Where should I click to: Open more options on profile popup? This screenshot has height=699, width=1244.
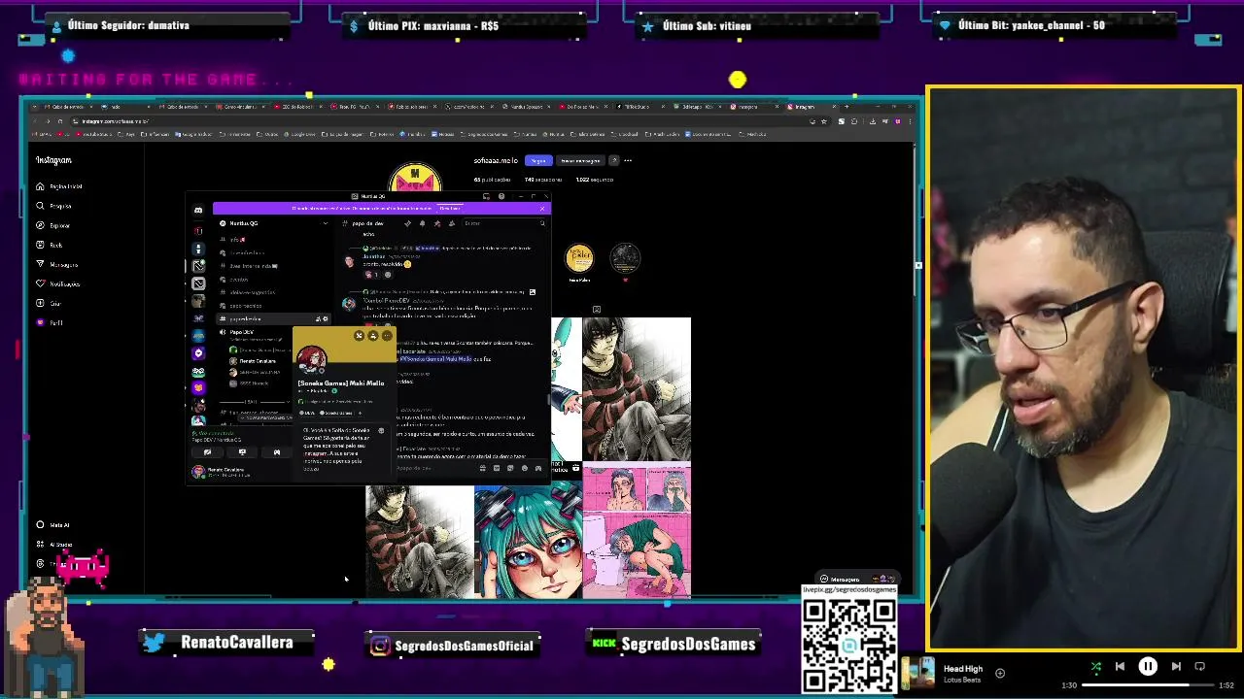pos(387,336)
